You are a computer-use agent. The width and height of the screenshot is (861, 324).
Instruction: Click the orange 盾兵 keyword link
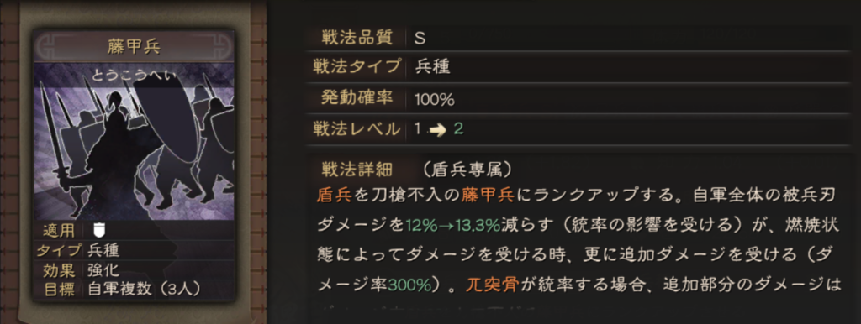335,194
